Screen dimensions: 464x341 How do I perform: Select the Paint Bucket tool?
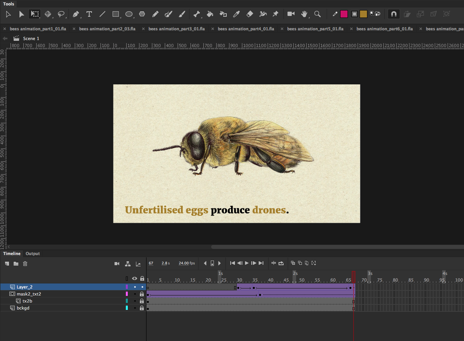210,14
